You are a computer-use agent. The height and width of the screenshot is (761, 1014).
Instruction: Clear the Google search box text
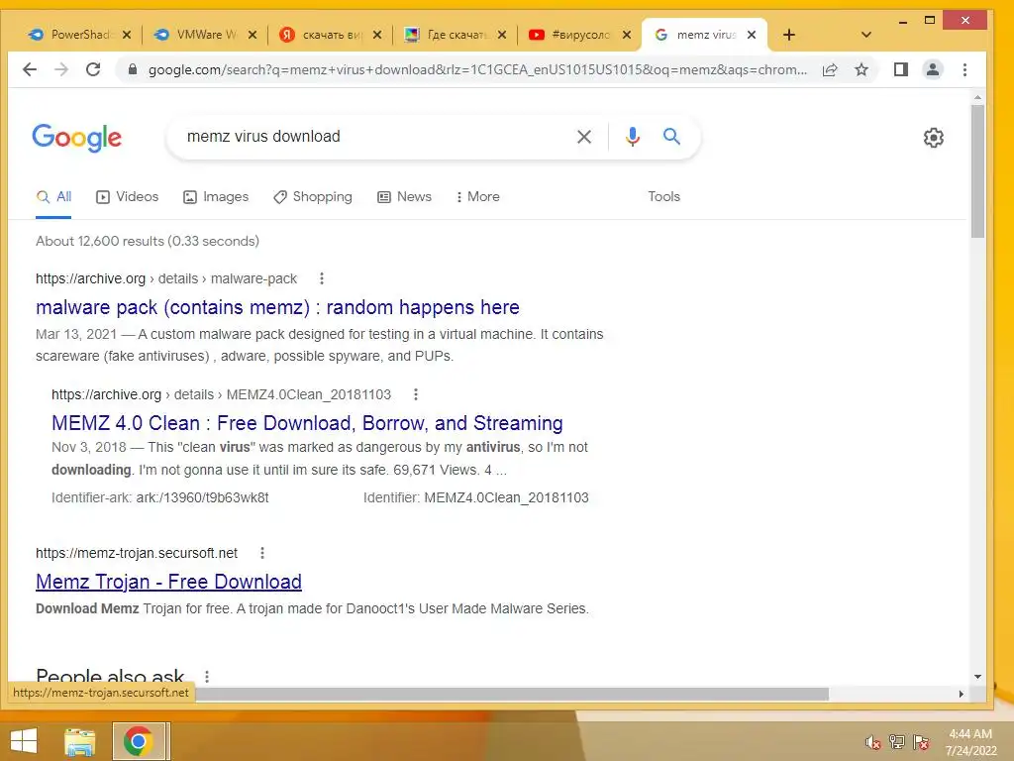click(584, 137)
